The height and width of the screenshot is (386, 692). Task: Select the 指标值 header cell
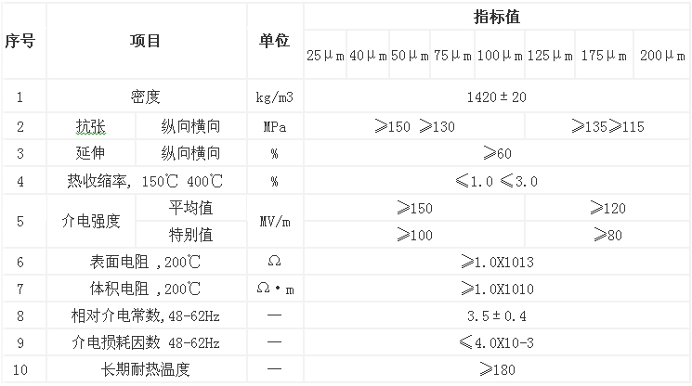pyautogui.click(x=497, y=17)
